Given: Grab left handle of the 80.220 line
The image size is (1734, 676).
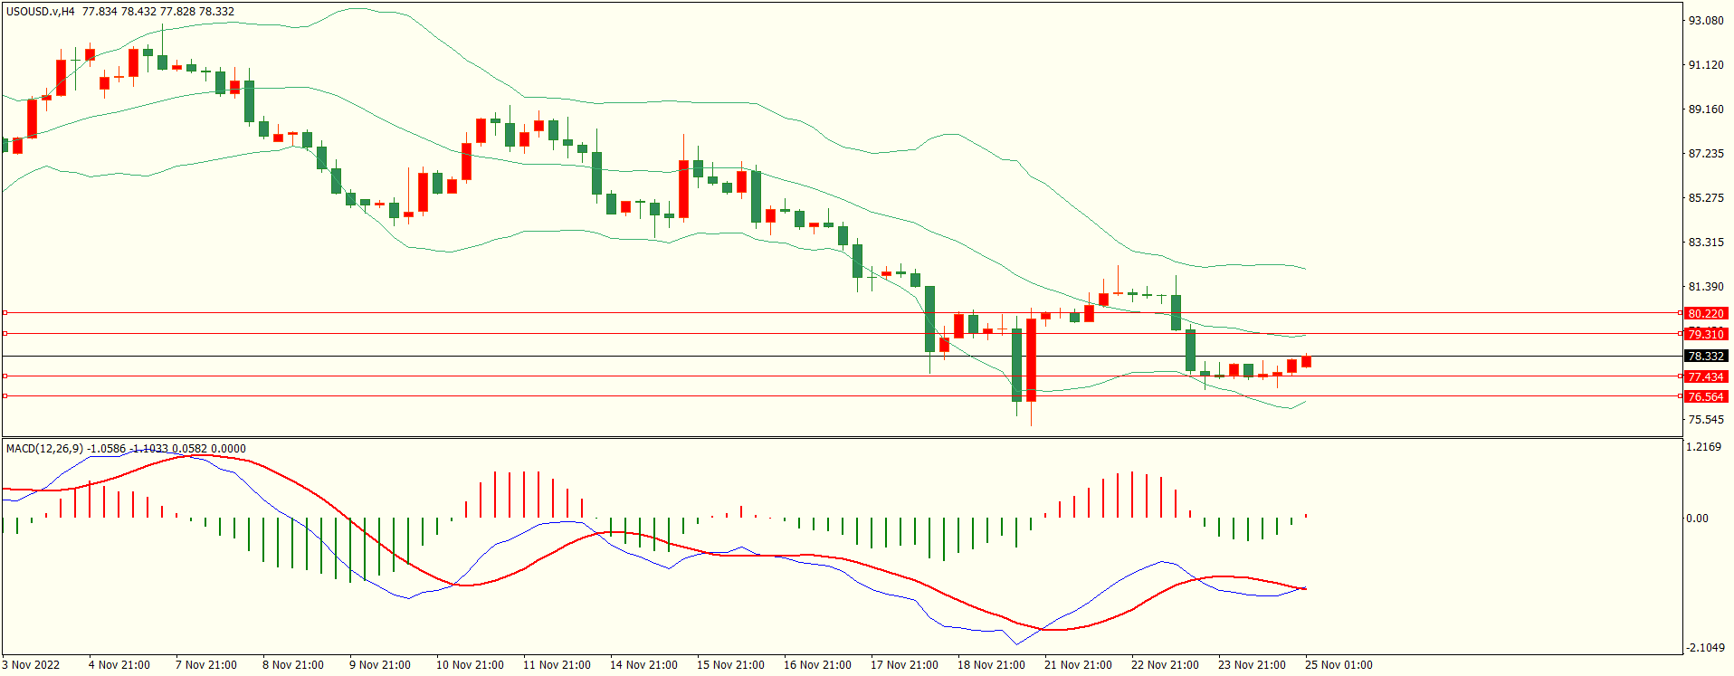Looking at the screenshot, I should (x=5, y=313).
